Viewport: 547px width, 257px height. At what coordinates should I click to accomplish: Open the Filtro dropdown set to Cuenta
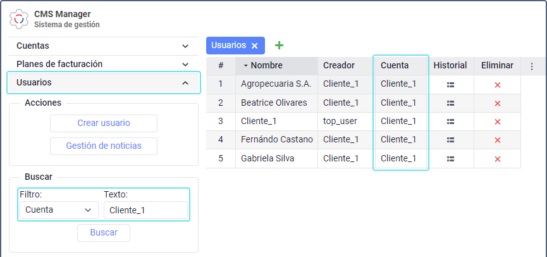pos(59,210)
